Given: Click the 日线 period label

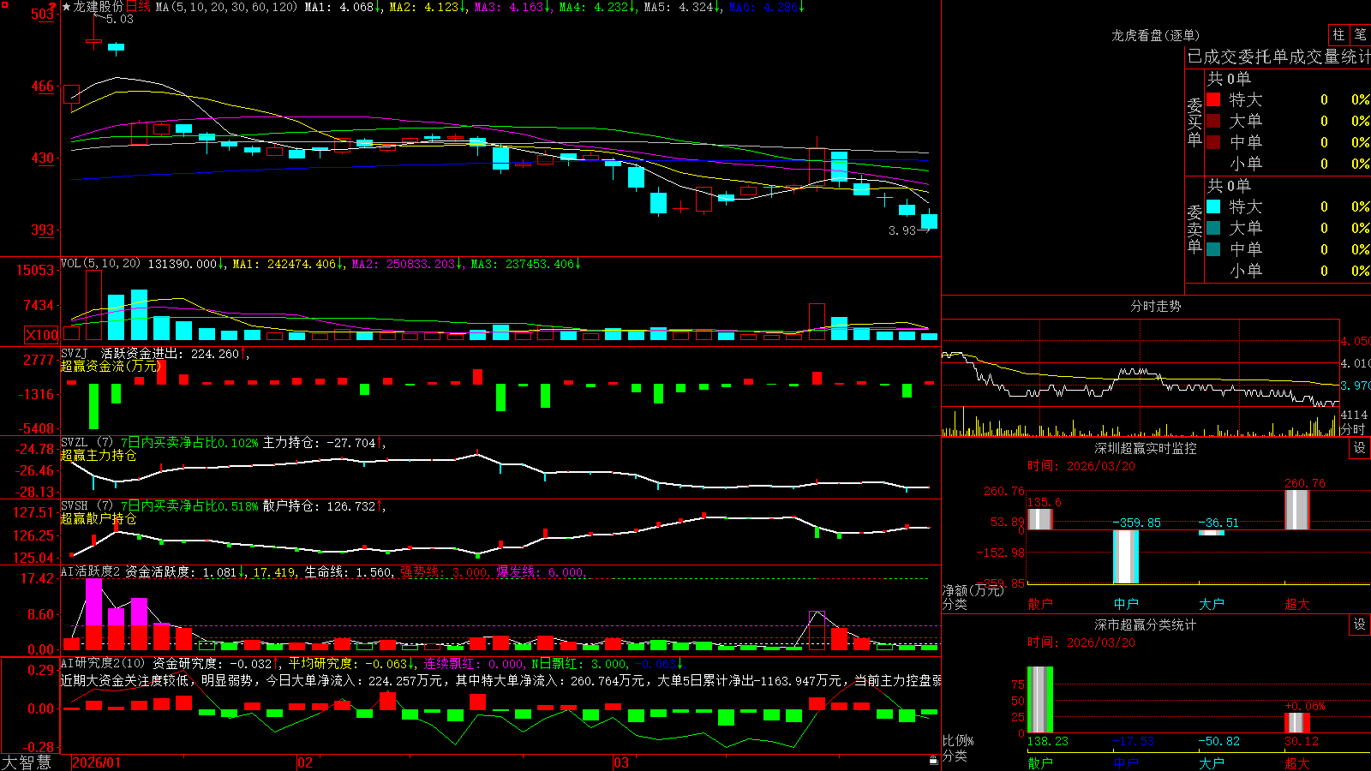Looking at the screenshot, I should (x=138, y=7).
